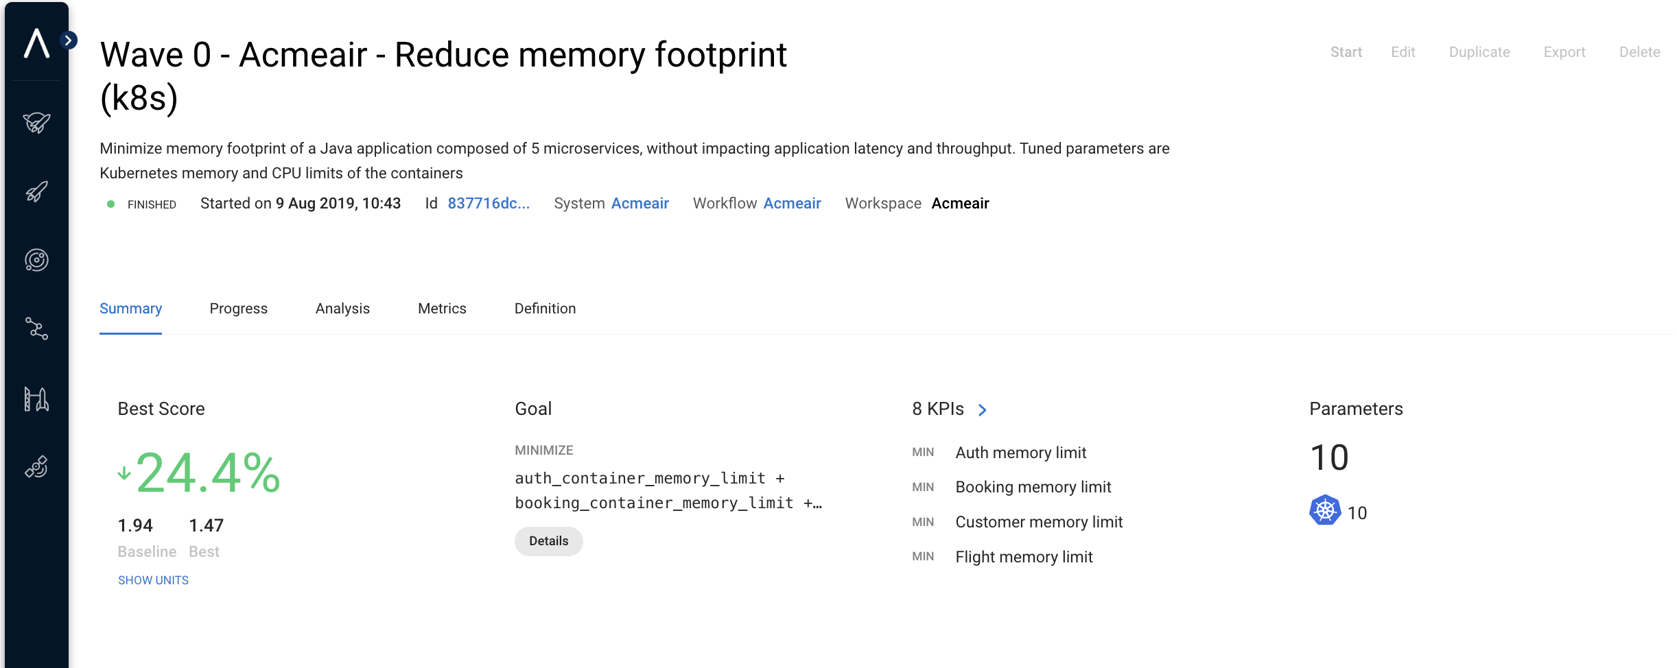Click the connected-nodes sidebar icon

(36, 329)
